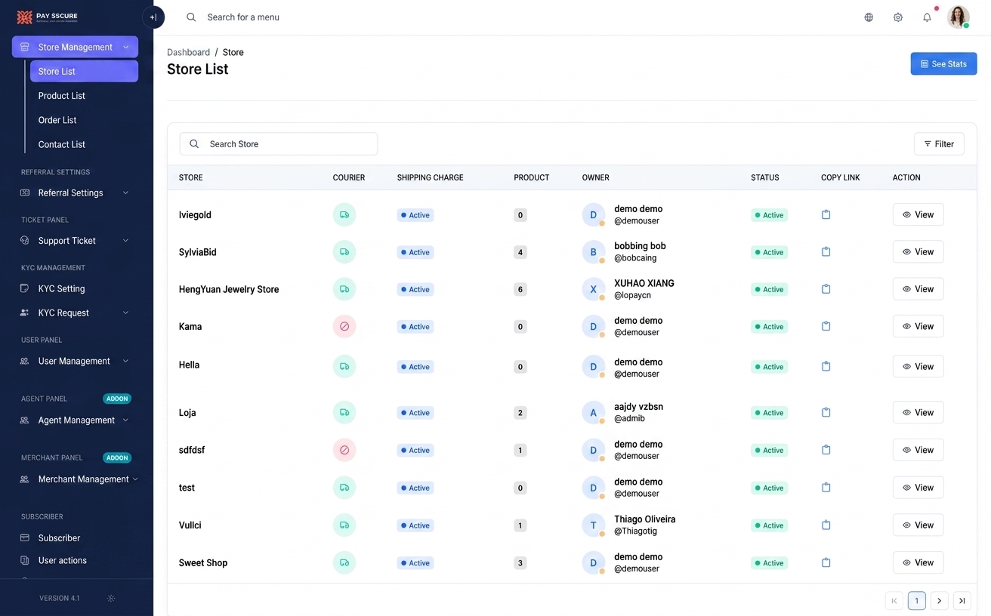View the HengYuan Jewelry Store details
This screenshot has height=616, width=991.
pos(918,289)
